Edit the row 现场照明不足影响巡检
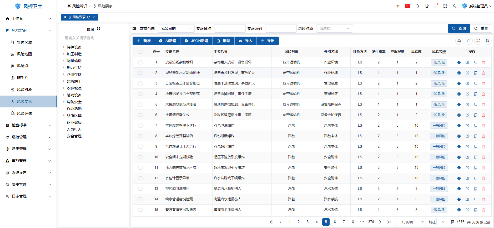Image resolution: width=494 pixels, height=228 pixels. 467,73
